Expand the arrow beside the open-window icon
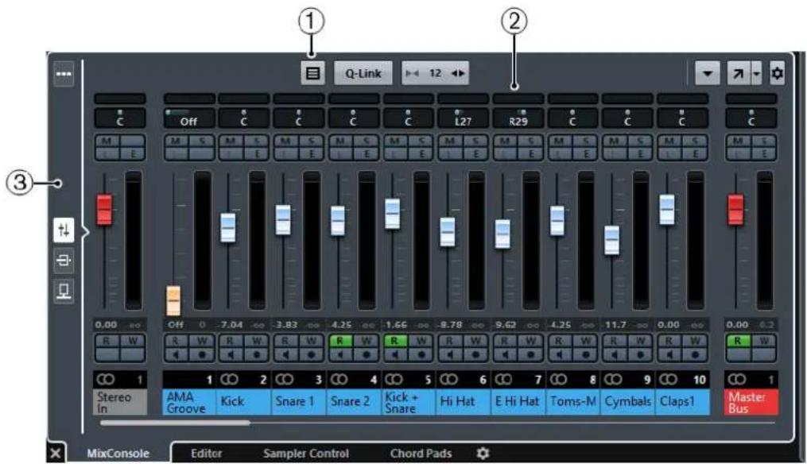Viewport: 807px width, 464px height. 756,74
